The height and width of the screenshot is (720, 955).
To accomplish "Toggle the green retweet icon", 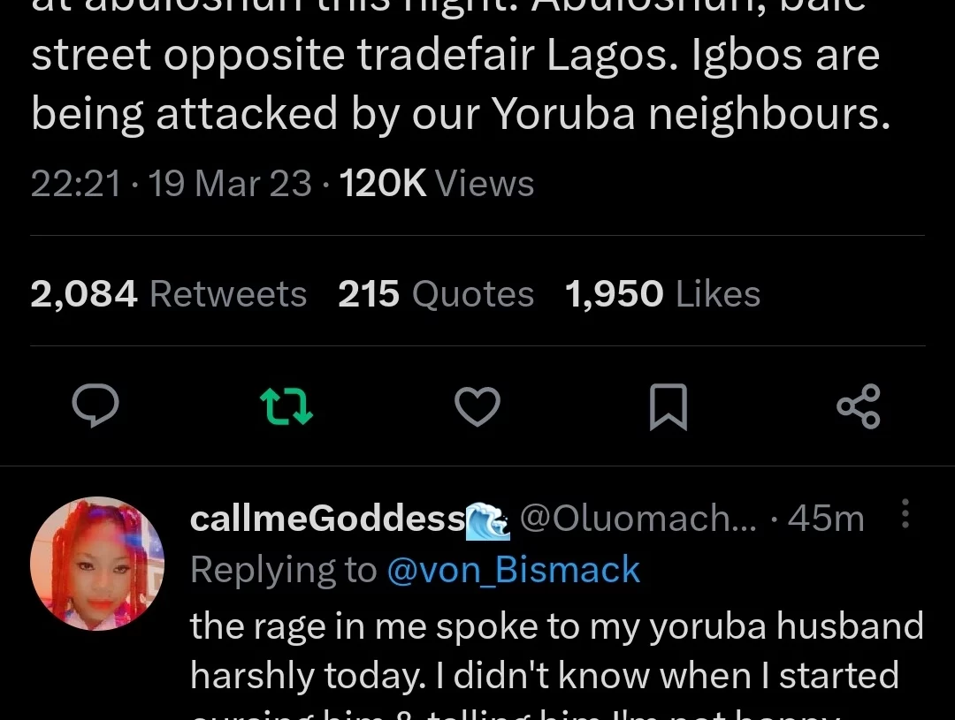I will [286, 406].
